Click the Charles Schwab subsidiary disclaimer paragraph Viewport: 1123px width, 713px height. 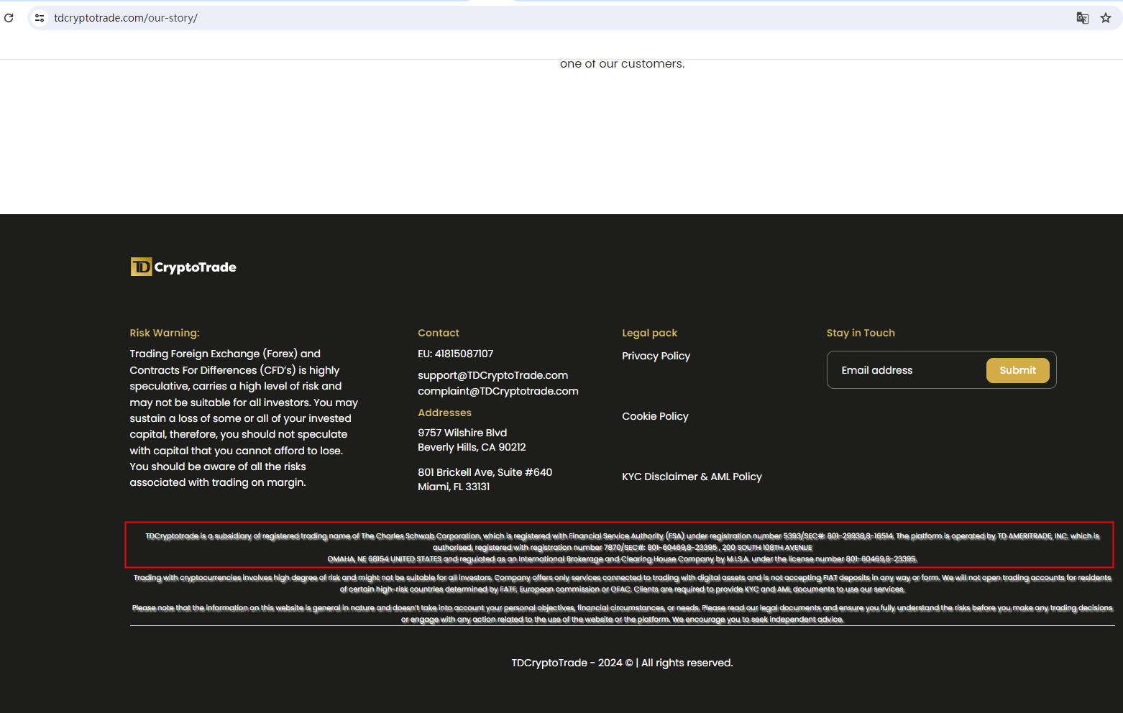623,547
